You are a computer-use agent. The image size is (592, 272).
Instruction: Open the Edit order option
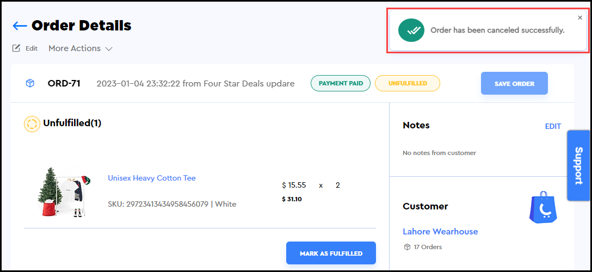click(32, 48)
